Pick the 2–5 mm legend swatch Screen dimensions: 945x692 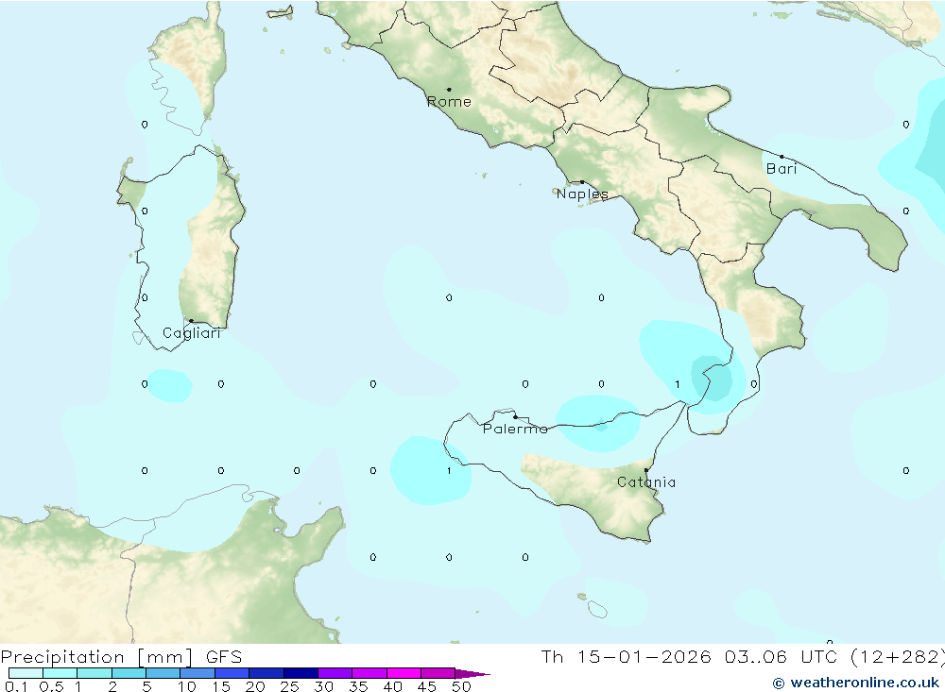point(129,673)
